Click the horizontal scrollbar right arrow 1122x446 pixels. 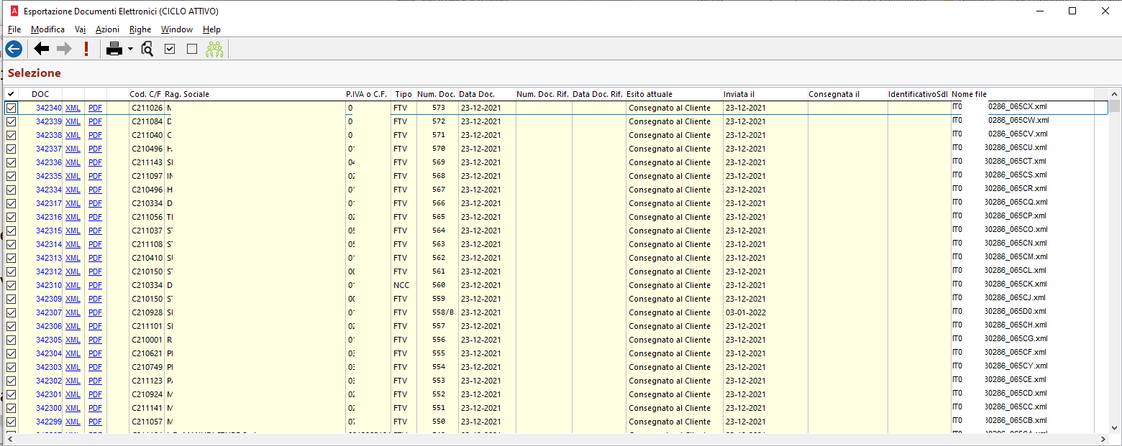1104,439
